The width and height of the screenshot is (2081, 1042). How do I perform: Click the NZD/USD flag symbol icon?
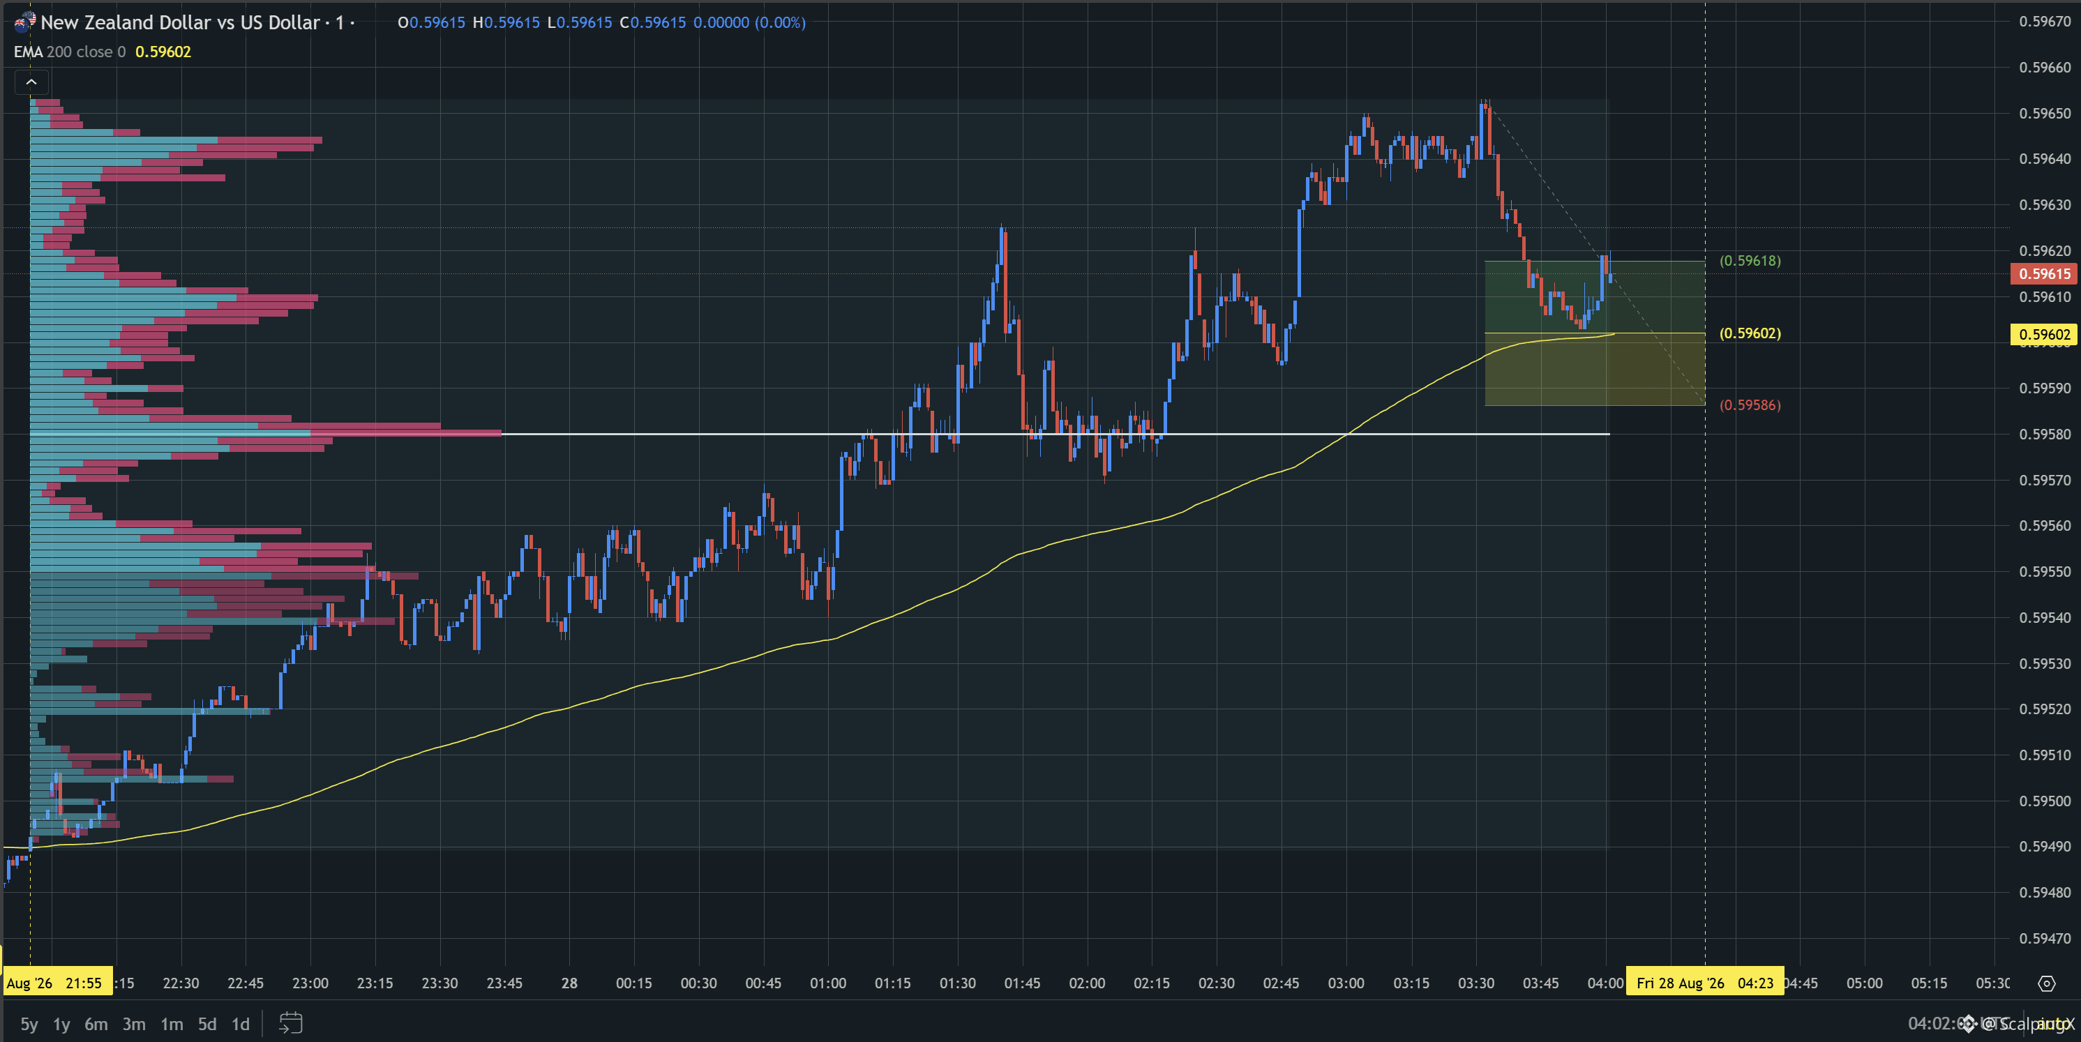pyautogui.click(x=24, y=22)
